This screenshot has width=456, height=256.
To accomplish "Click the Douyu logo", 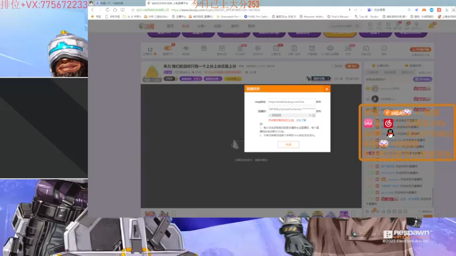I will (146, 26).
